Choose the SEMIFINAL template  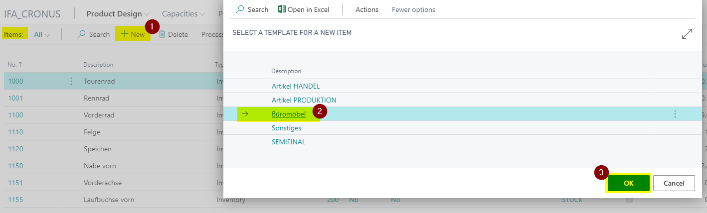pyautogui.click(x=288, y=142)
